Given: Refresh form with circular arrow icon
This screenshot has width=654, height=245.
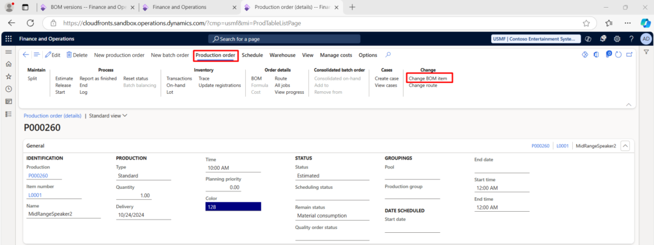Looking at the screenshot, I should 618,55.
